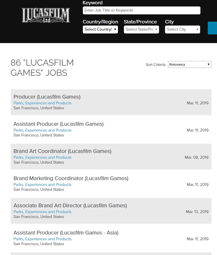Click the Mar. 08, 2019 date row
Screen dimensions: 217x255
196,157
